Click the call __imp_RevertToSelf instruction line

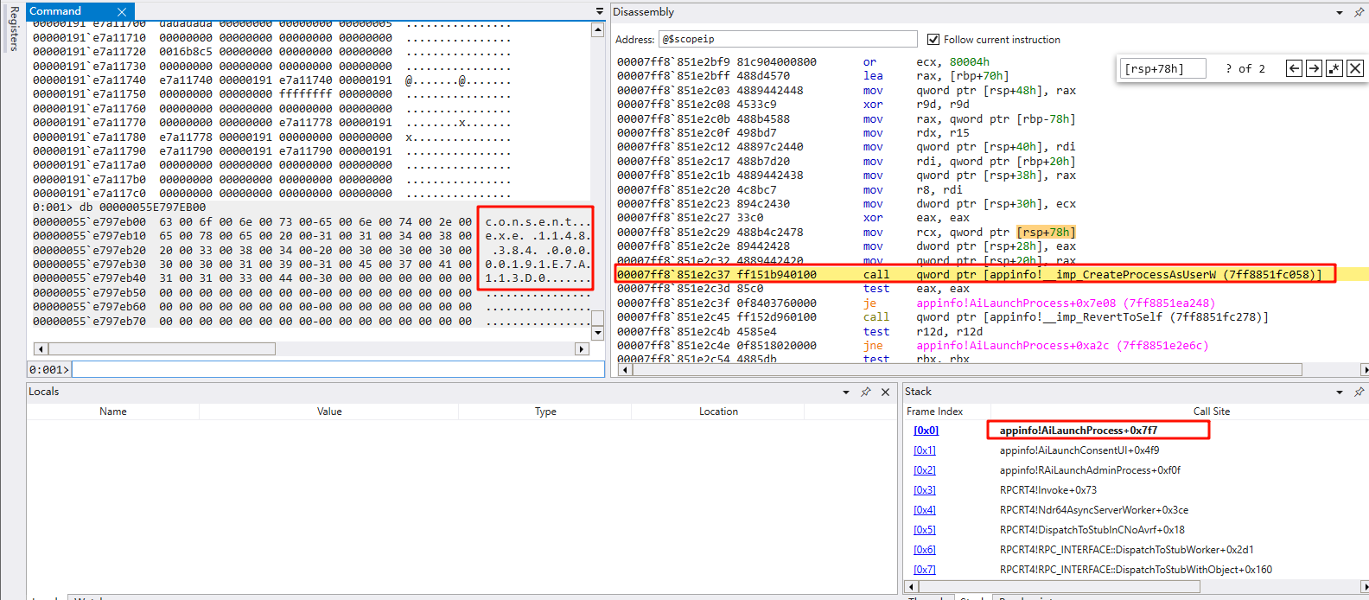pyautogui.click(x=943, y=317)
